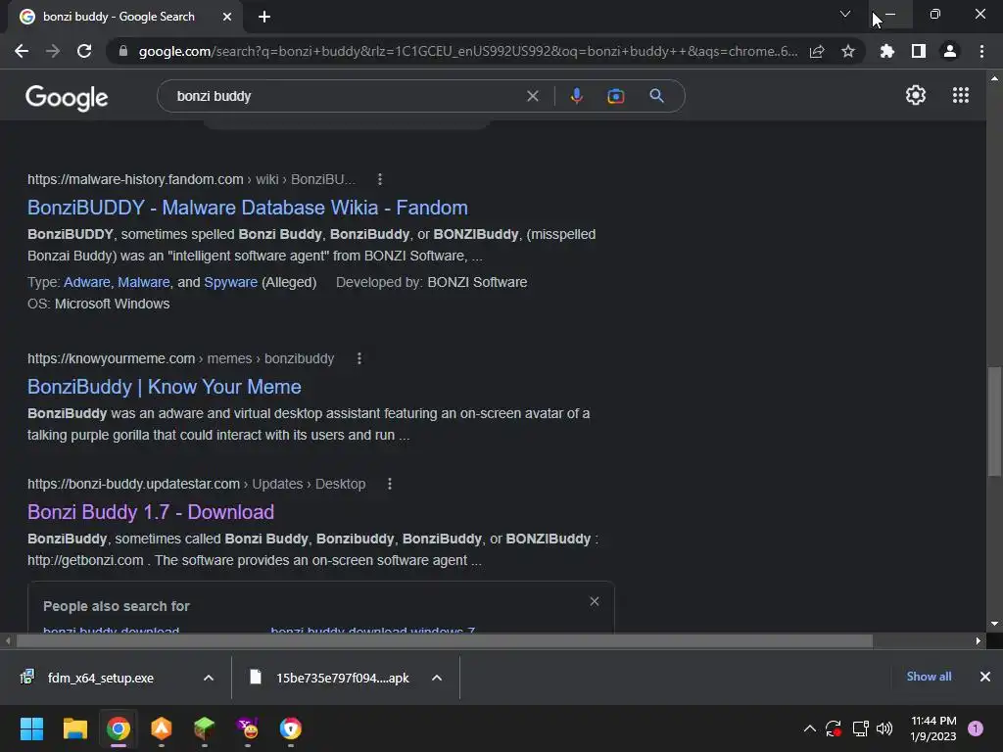This screenshot has height=752, width=1003.
Task: Click the scroll up arrow
Action: pyautogui.click(x=994, y=78)
